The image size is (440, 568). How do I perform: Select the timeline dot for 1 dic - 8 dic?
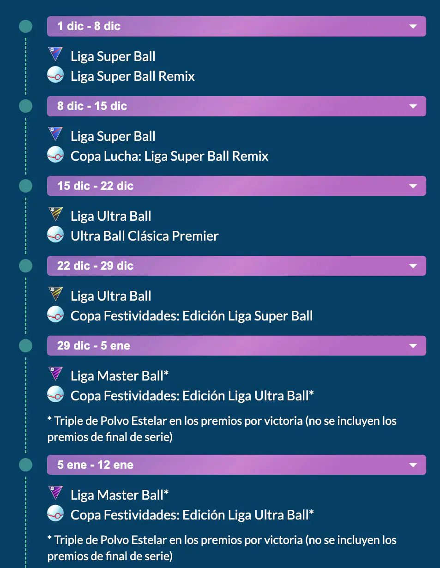tap(26, 26)
